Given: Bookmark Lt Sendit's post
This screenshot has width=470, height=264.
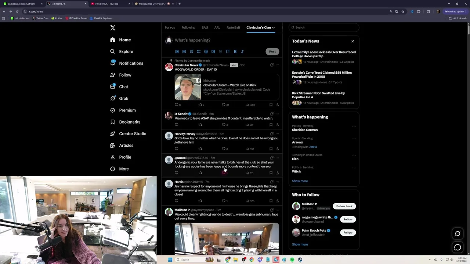Looking at the screenshot, I should (271, 125).
